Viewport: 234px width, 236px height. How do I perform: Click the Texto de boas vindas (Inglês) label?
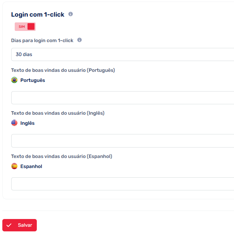(58, 113)
